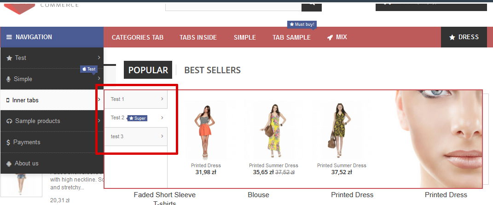Click the DRESS button

464,37
